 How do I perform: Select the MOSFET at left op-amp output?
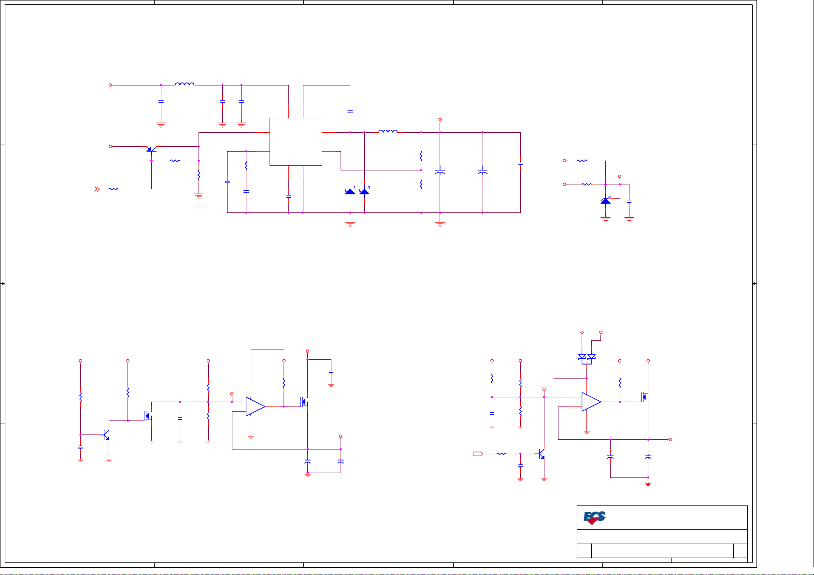point(304,402)
